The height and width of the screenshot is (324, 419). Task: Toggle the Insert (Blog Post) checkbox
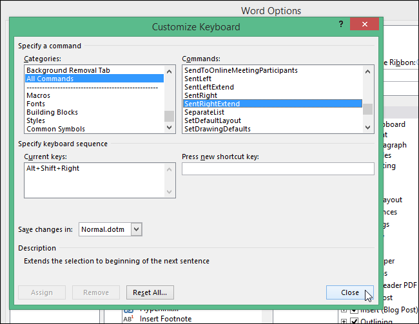point(353,310)
